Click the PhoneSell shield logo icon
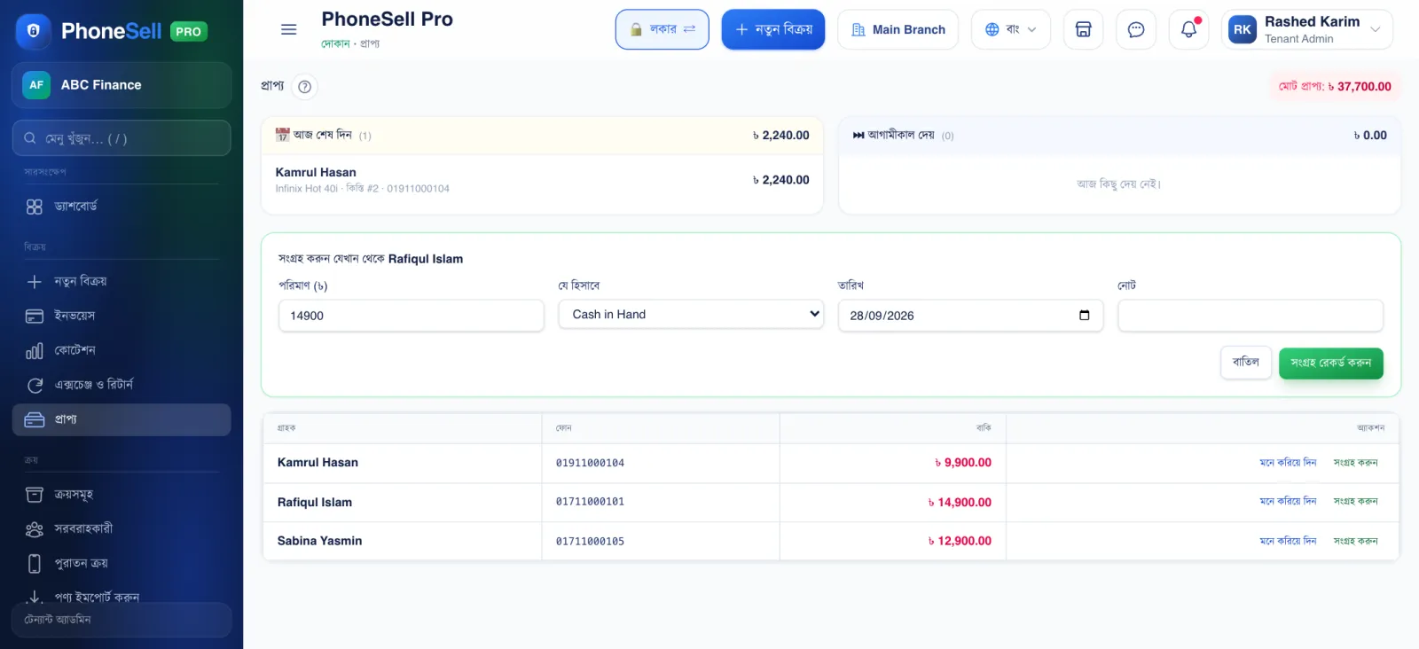The height and width of the screenshot is (649, 1419). click(34, 30)
